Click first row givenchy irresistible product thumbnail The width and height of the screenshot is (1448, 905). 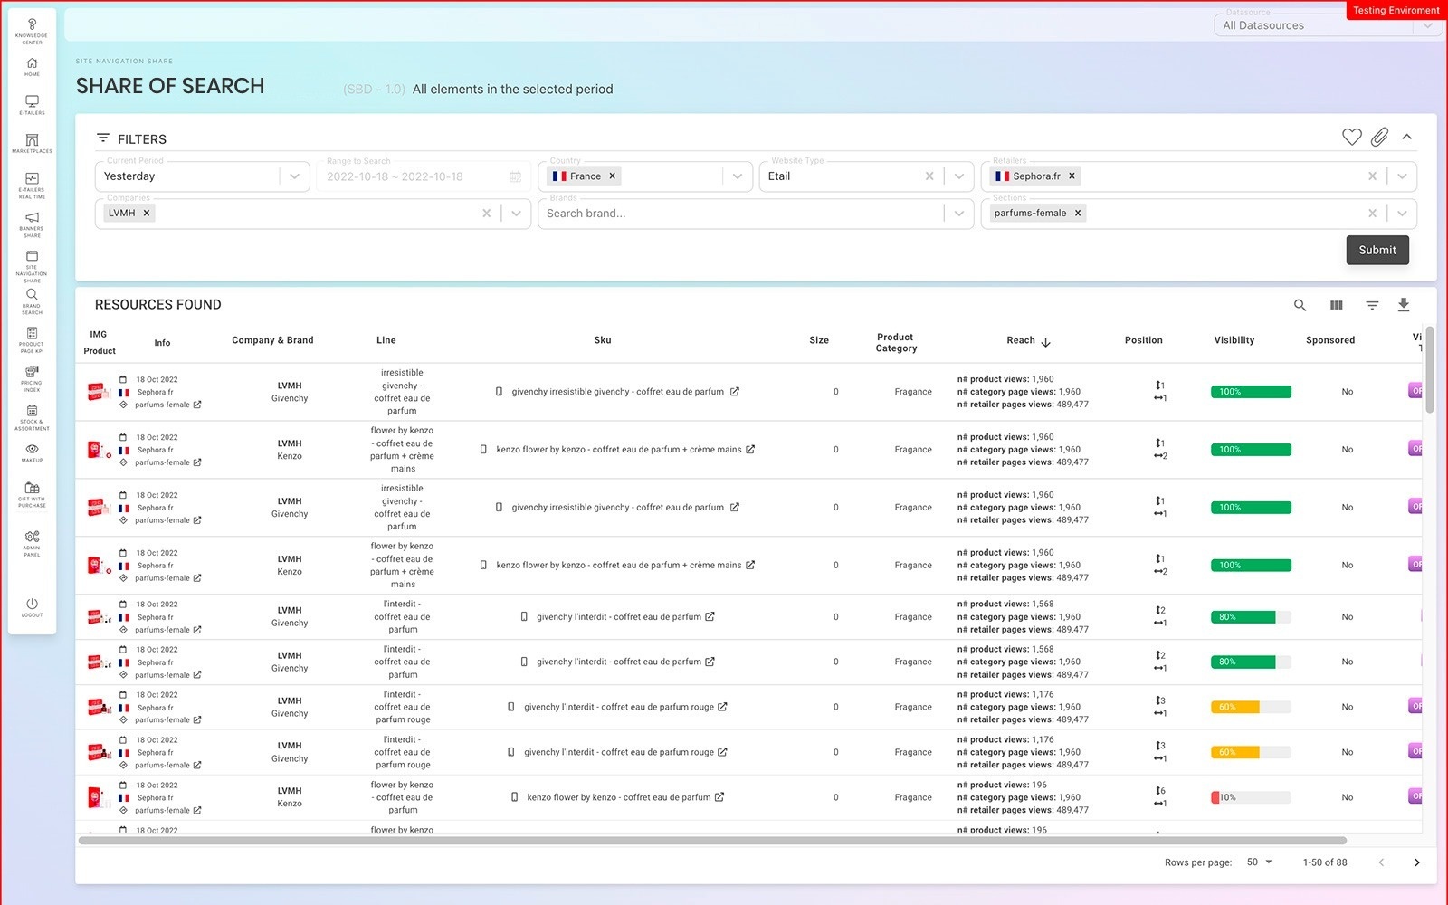(x=99, y=392)
